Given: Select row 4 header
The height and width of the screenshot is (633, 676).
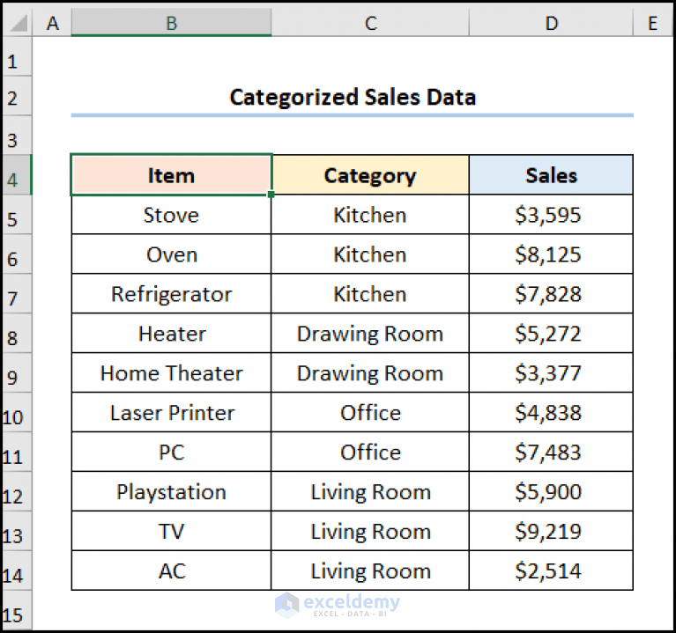Looking at the screenshot, I should pos(17,175).
